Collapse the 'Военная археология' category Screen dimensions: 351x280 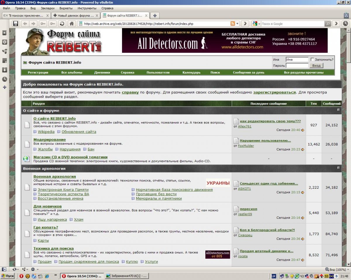[338, 168]
